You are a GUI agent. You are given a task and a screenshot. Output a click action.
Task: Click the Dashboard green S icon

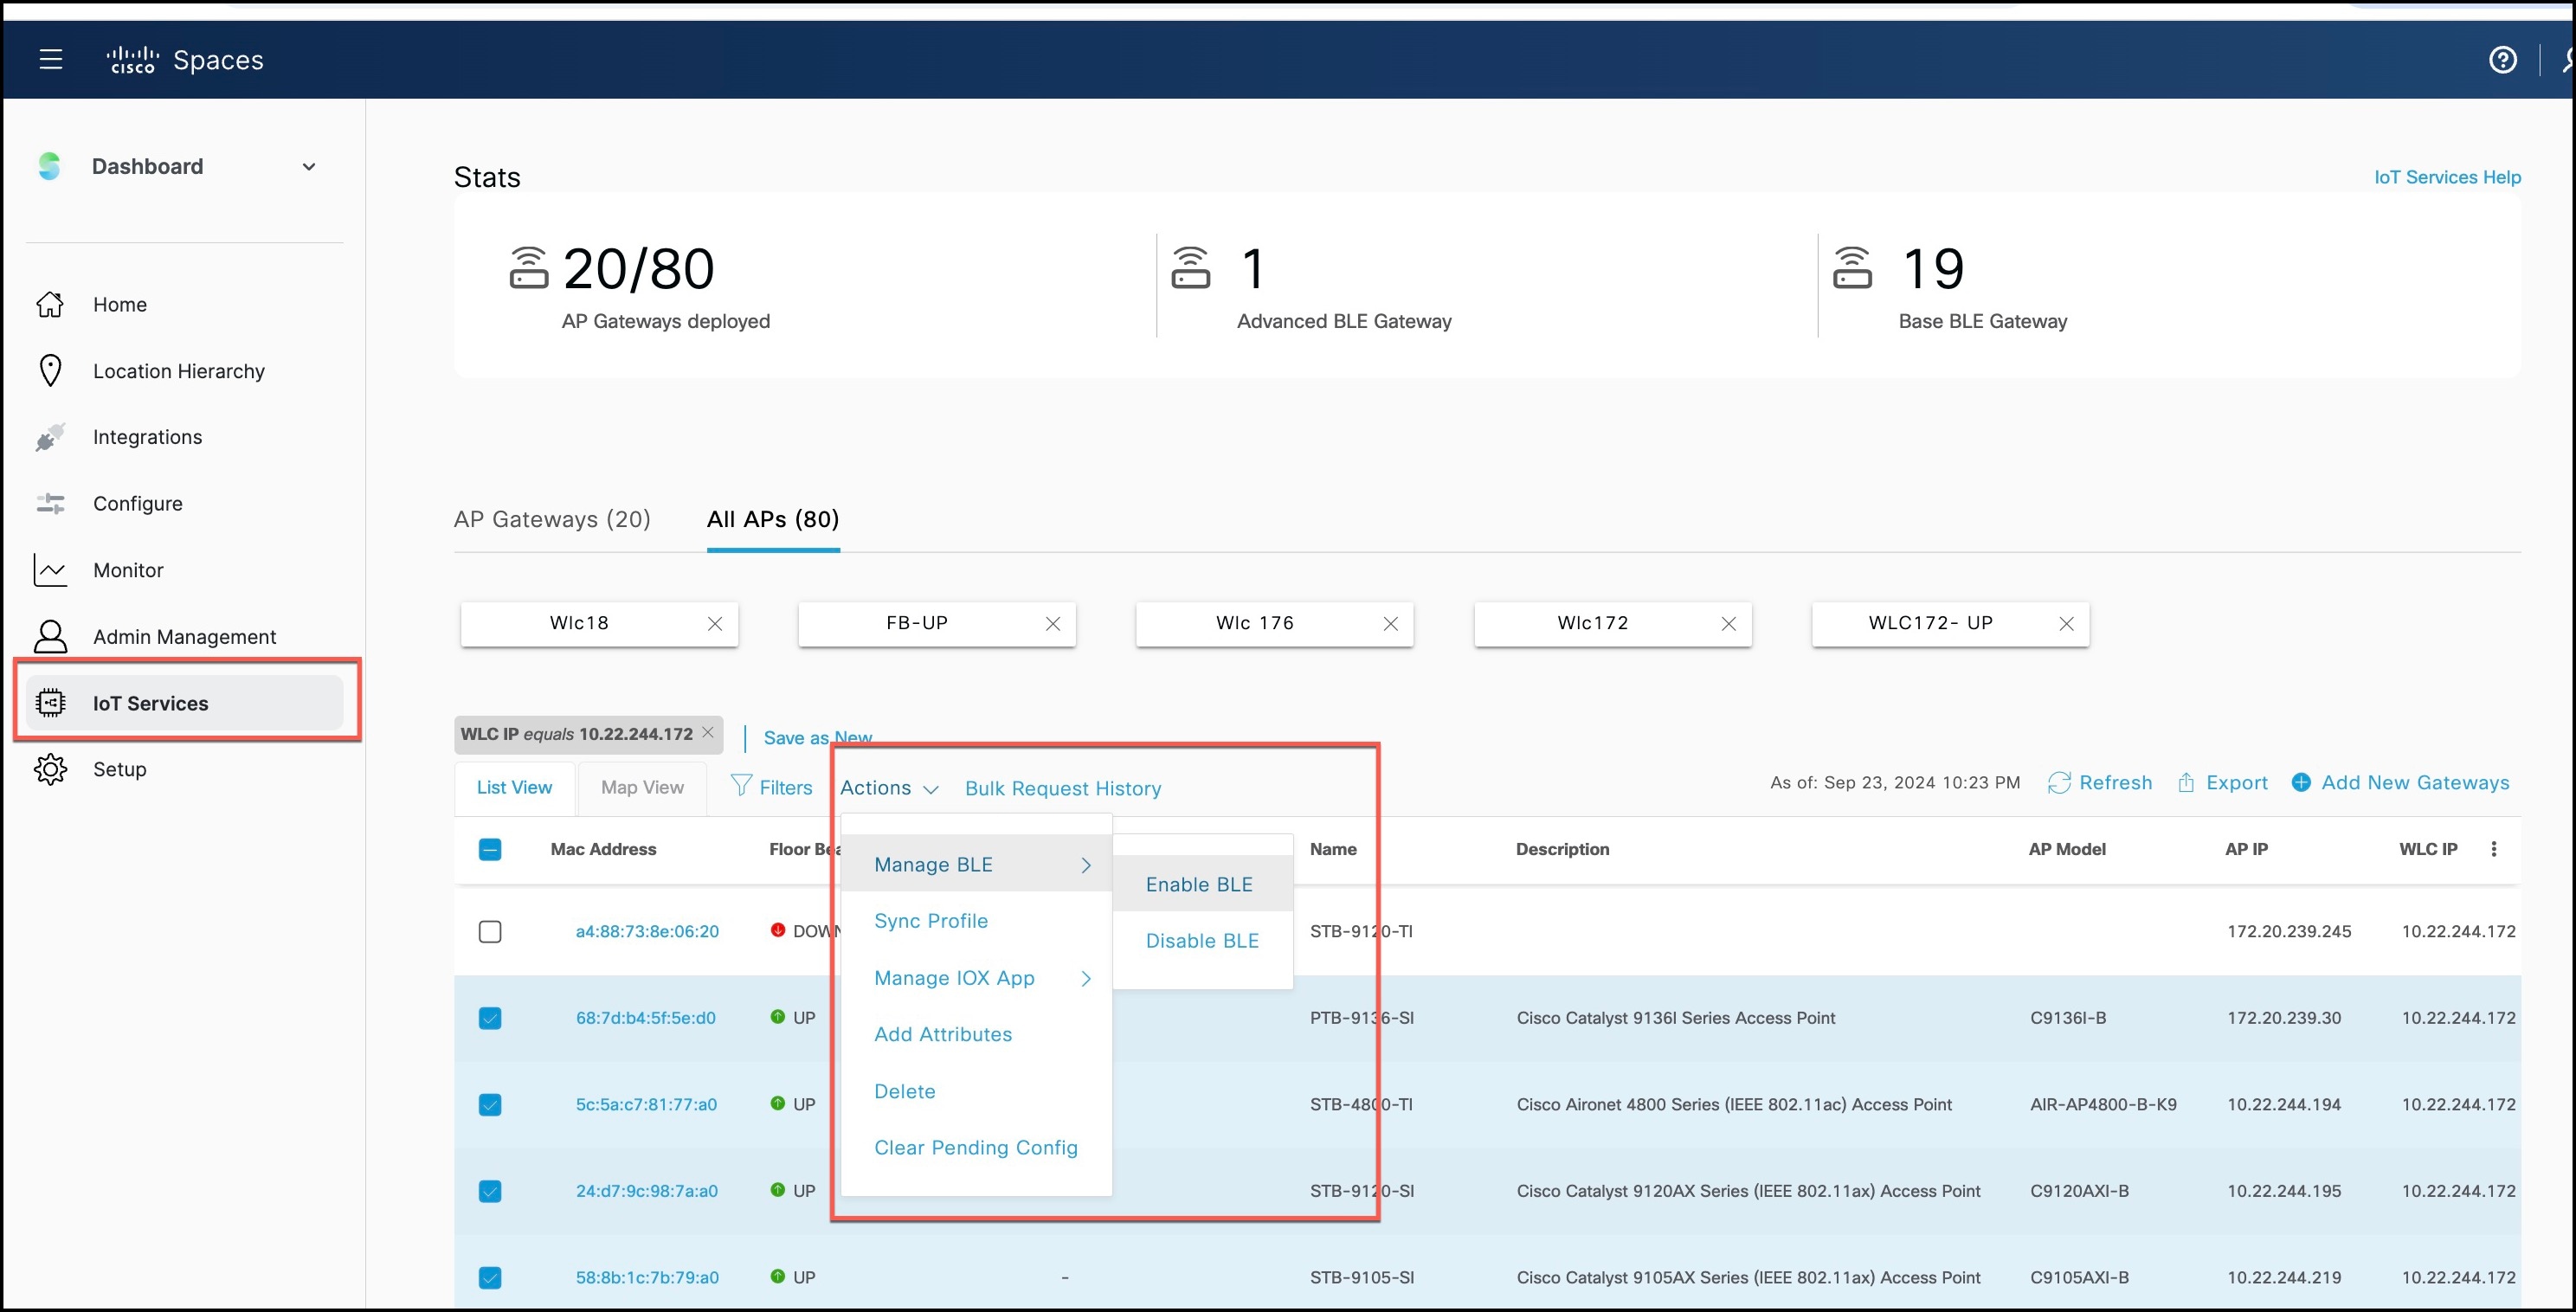49,166
